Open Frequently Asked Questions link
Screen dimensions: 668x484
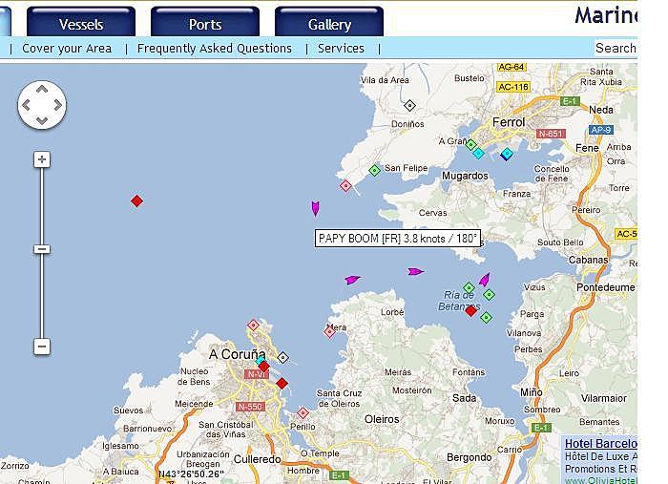click(215, 49)
